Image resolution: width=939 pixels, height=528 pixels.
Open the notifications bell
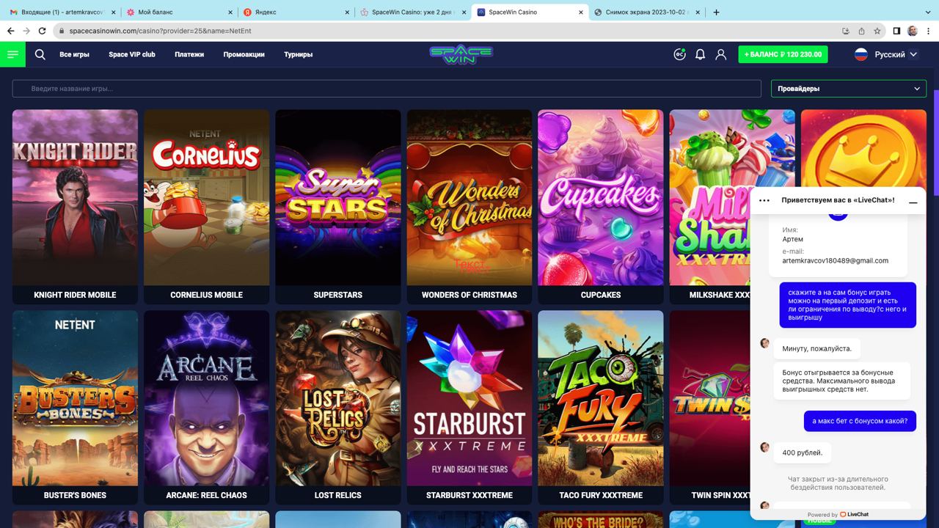coord(700,54)
